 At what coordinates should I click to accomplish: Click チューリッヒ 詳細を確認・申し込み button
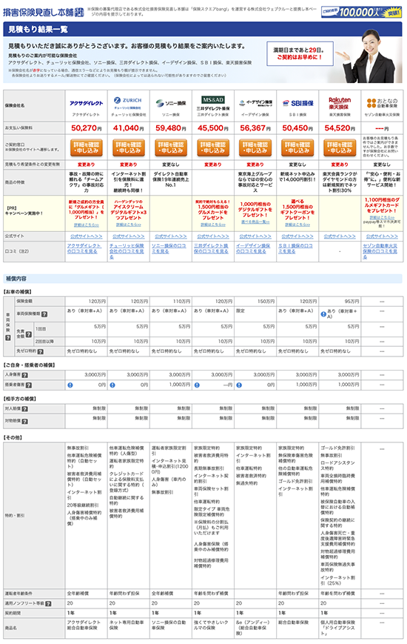coord(129,148)
